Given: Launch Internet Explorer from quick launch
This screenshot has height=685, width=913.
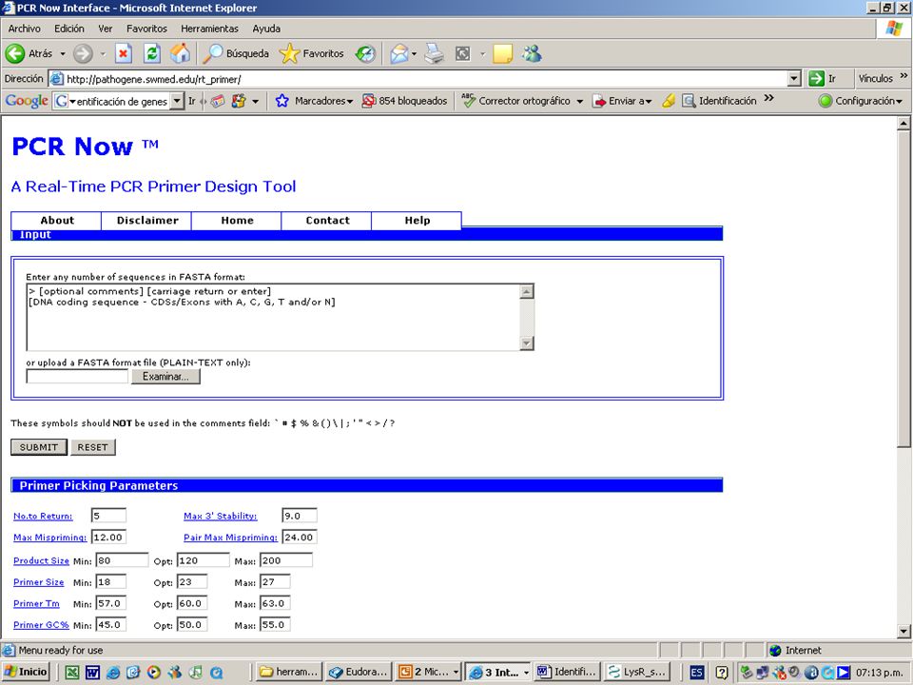Looking at the screenshot, I should pyautogui.click(x=113, y=673).
